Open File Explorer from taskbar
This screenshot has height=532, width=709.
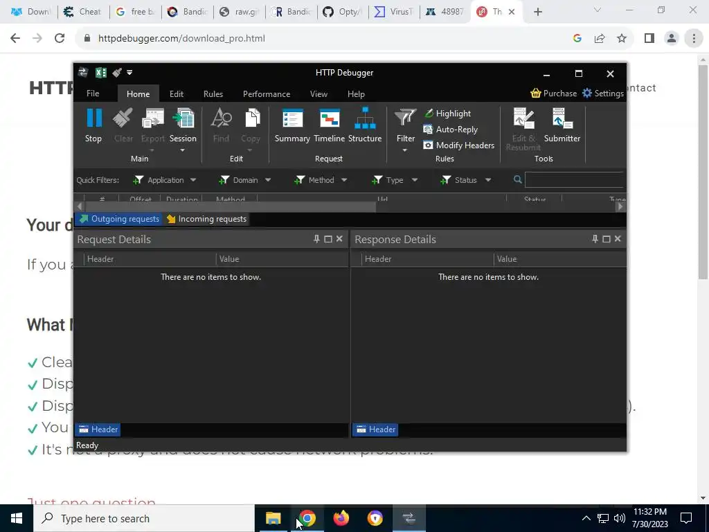pyautogui.click(x=273, y=518)
